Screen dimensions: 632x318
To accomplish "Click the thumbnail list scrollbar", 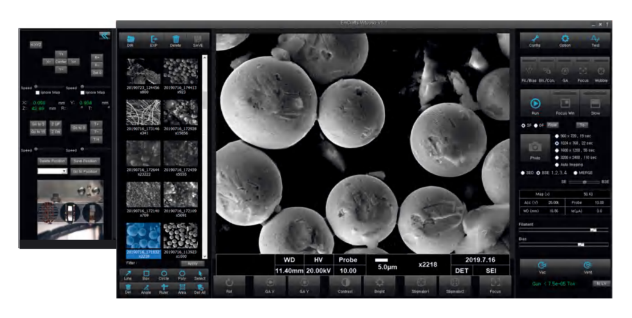I will [x=204, y=157].
